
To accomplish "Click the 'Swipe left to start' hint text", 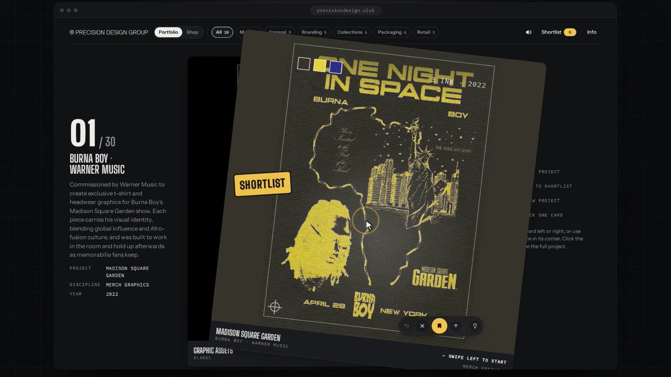I will coord(474,358).
